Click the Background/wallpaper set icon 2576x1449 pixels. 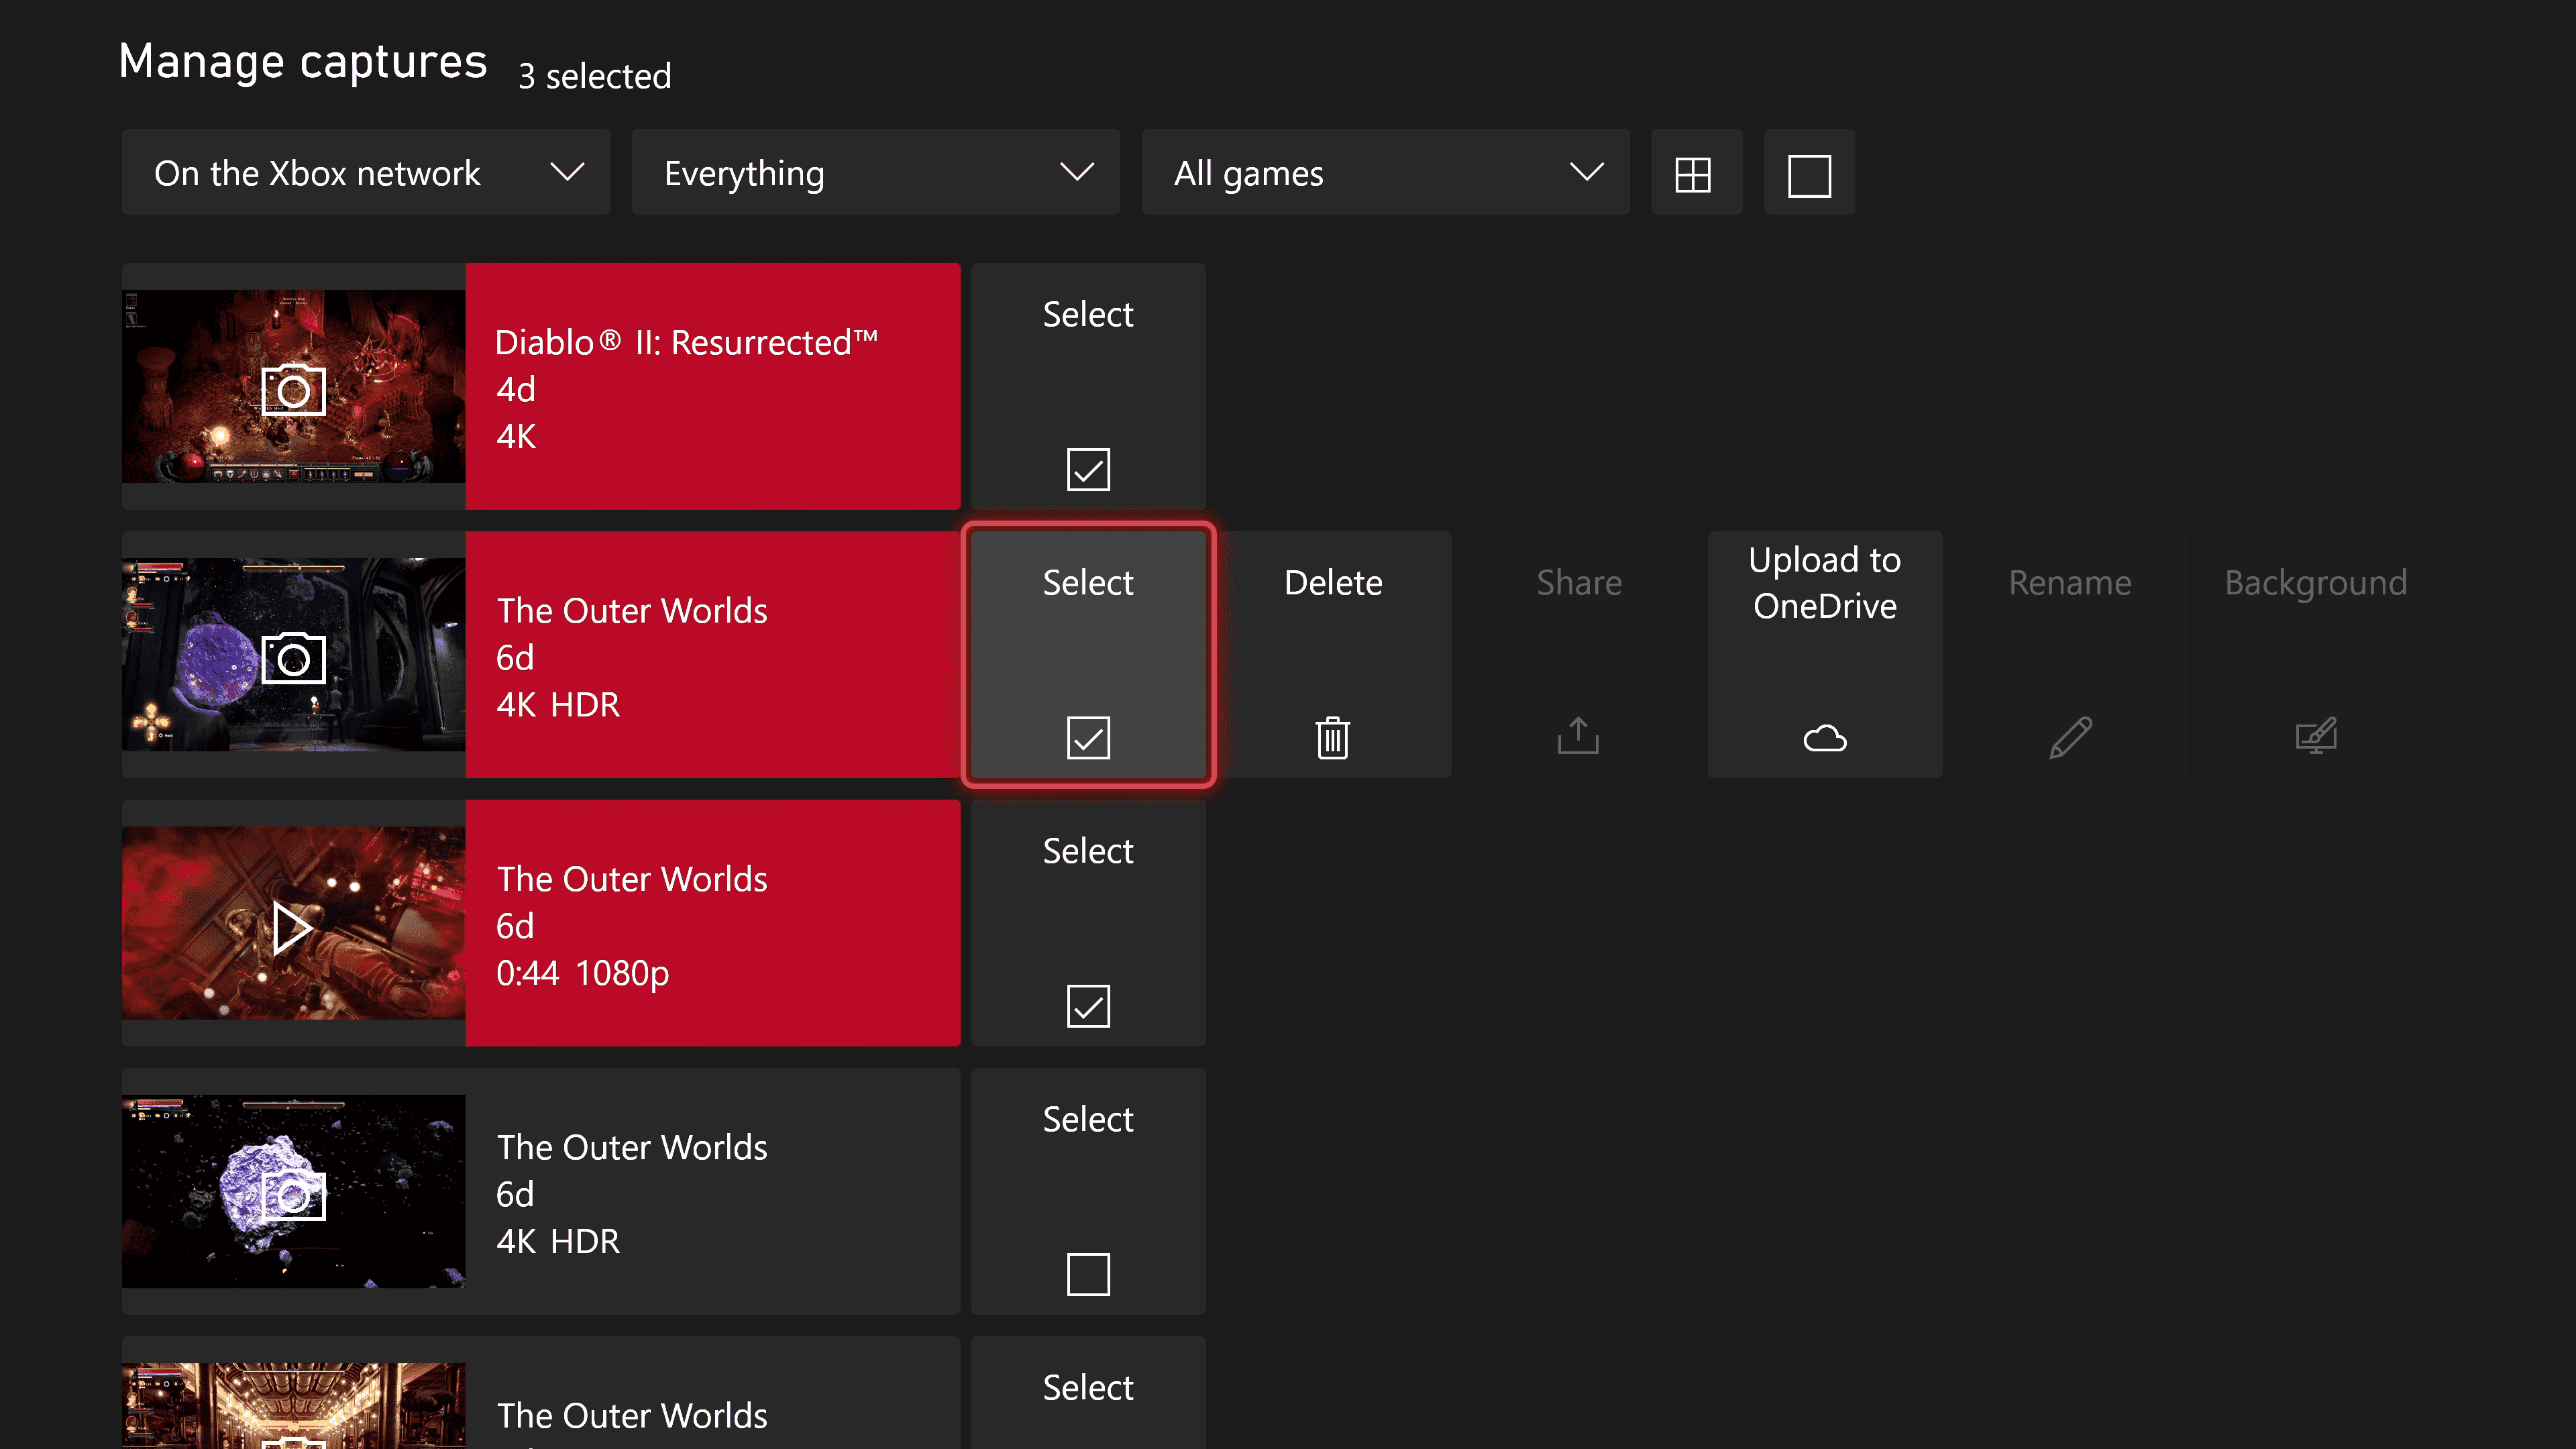coord(2314,736)
